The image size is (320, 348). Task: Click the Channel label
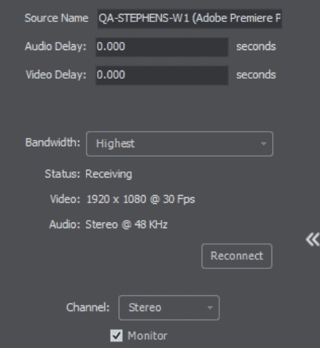(88, 308)
